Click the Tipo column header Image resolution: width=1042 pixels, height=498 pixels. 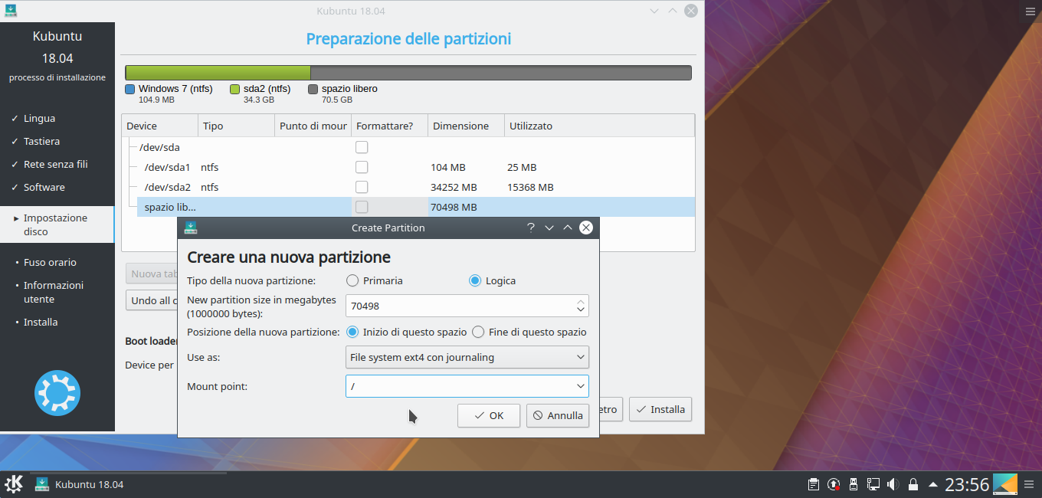point(236,126)
